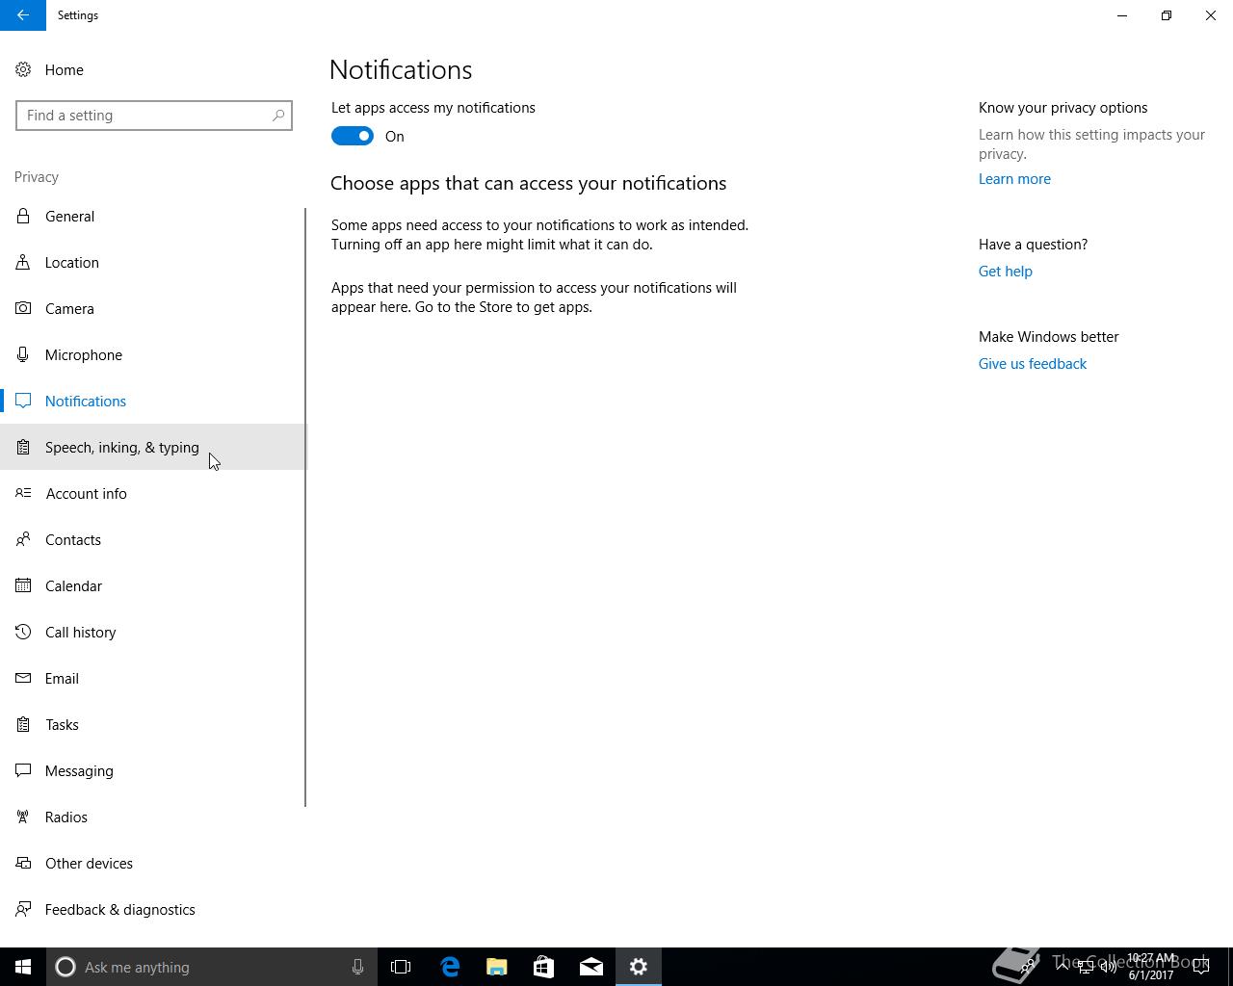Click the Call history clock icon
This screenshot has width=1233, height=986.
click(x=23, y=632)
